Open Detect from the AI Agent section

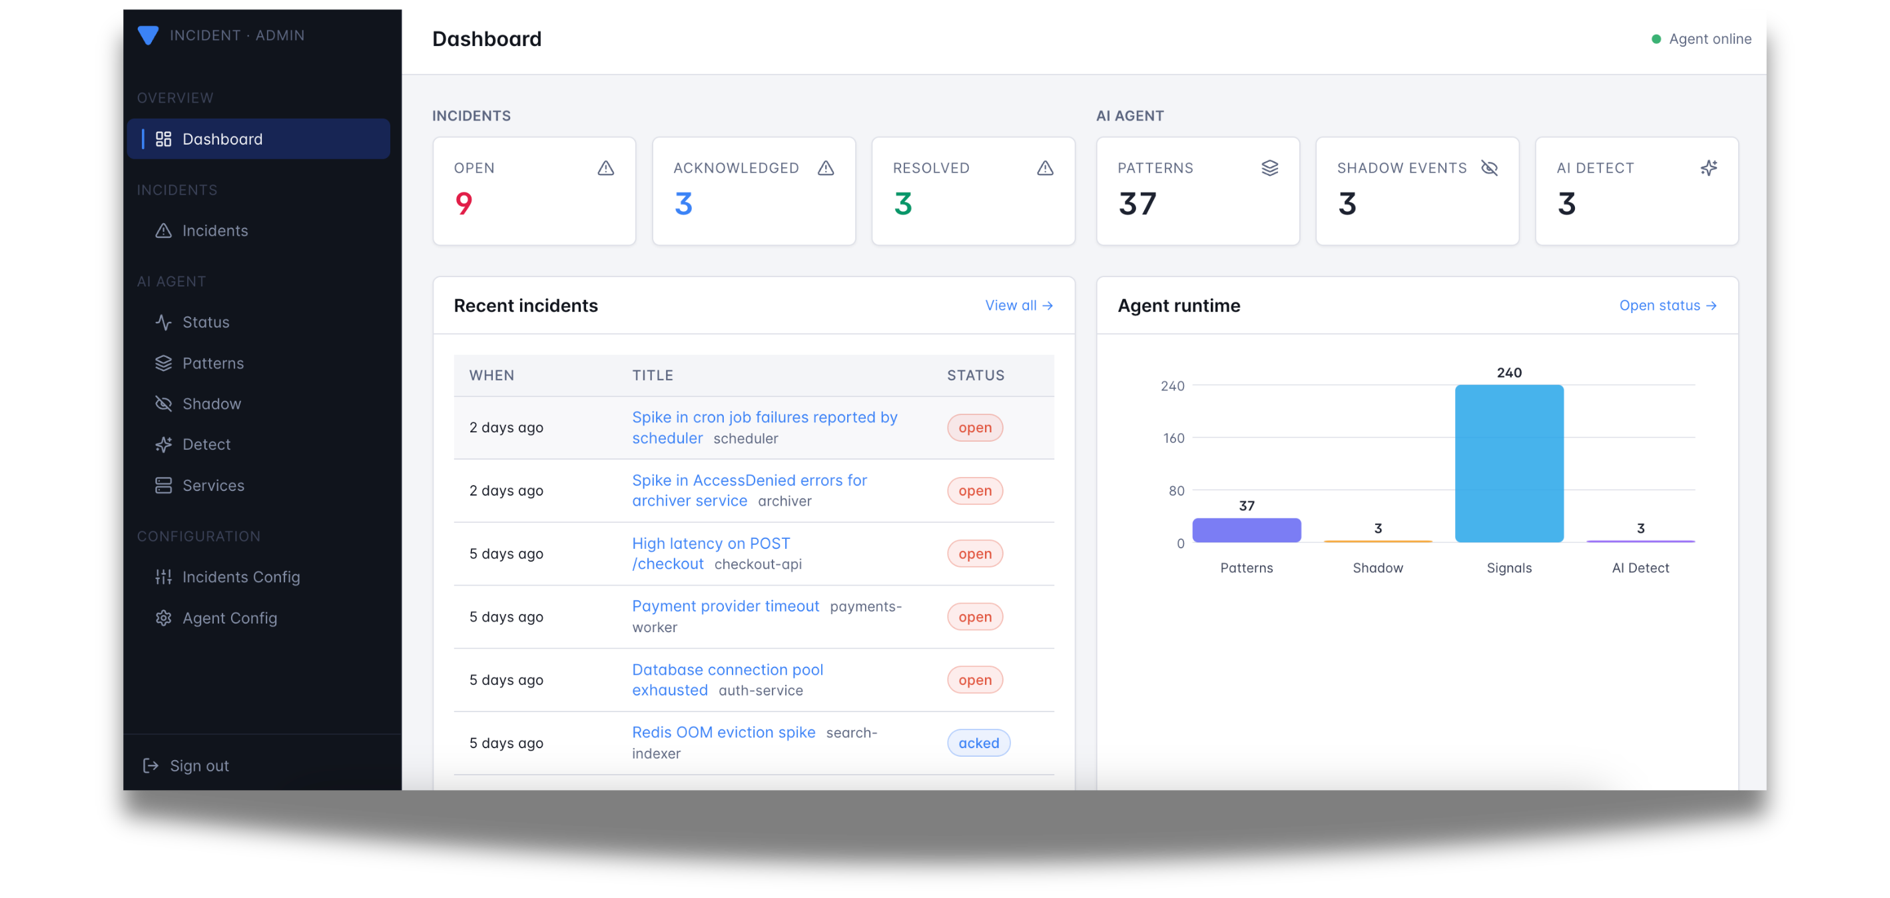258,444
